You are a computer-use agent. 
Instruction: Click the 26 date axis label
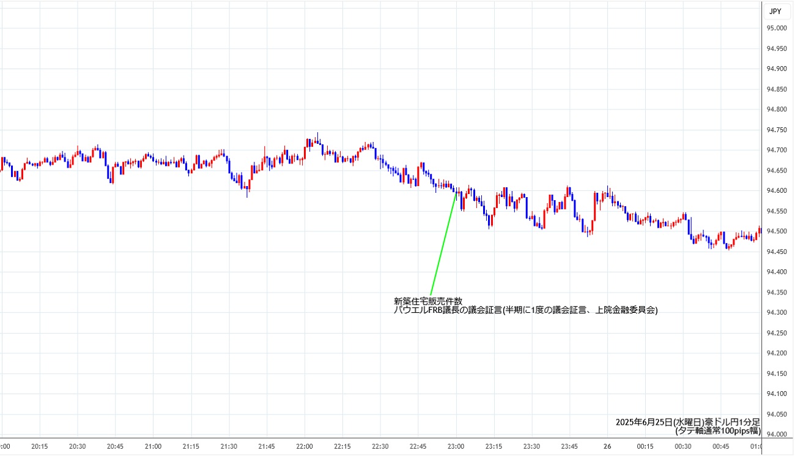click(608, 446)
